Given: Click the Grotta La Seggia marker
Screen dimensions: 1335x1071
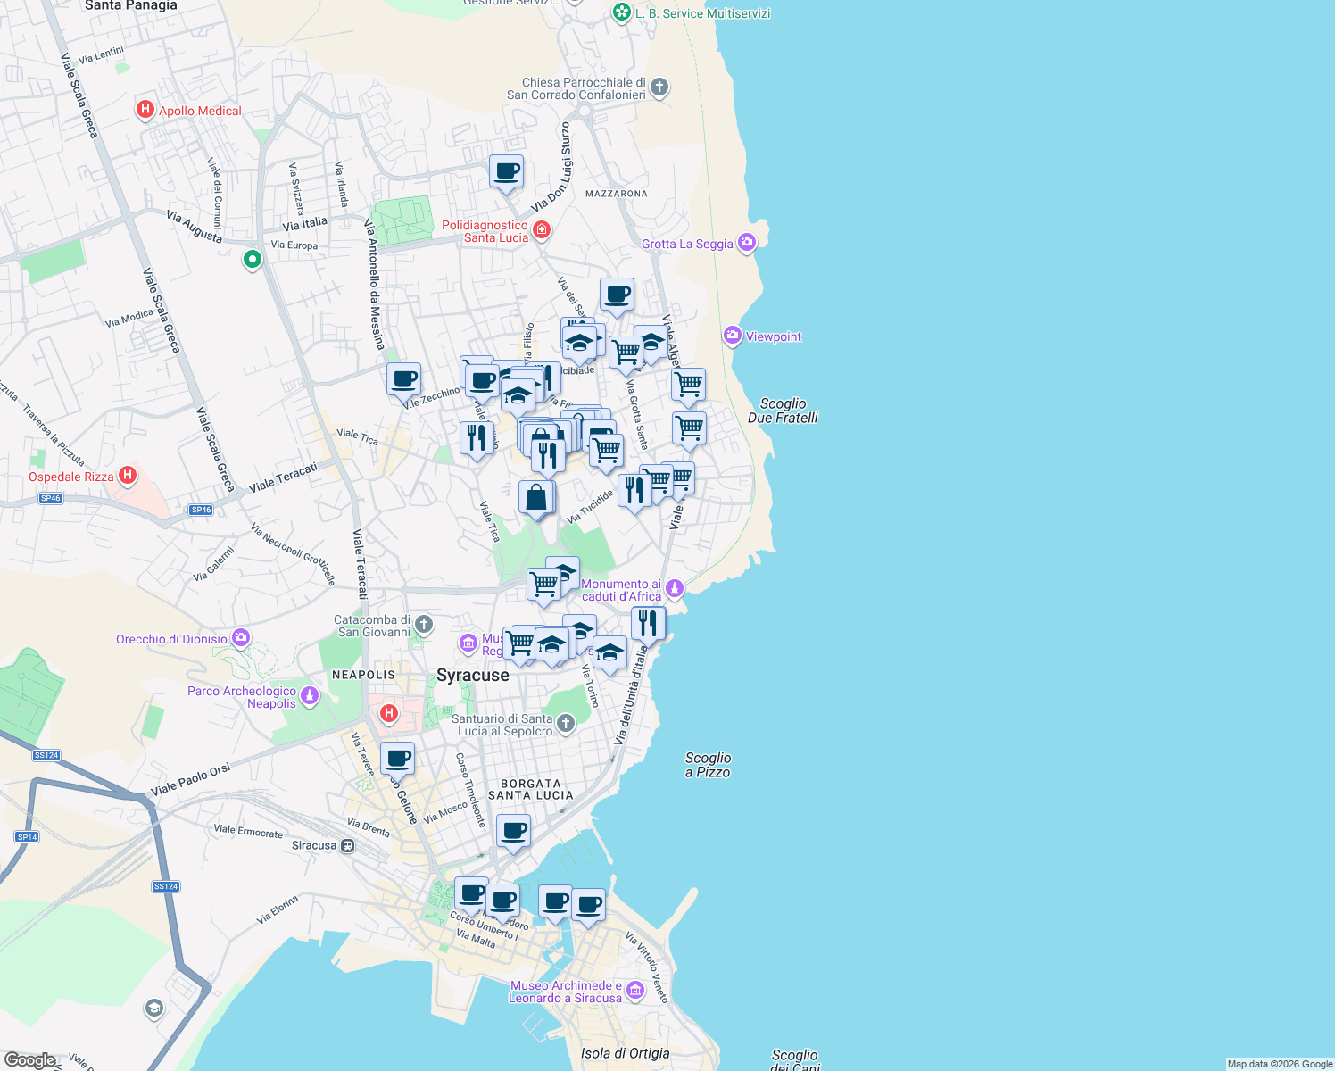Looking at the screenshot, I should (746, 242).
